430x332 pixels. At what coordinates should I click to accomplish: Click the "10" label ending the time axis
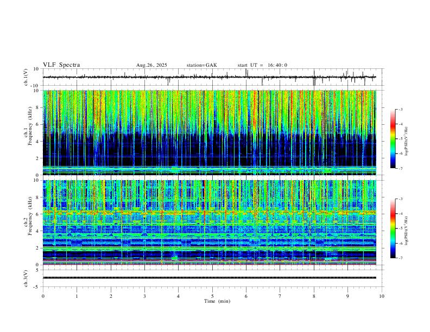pyautogui.click(x=382, y=296)
